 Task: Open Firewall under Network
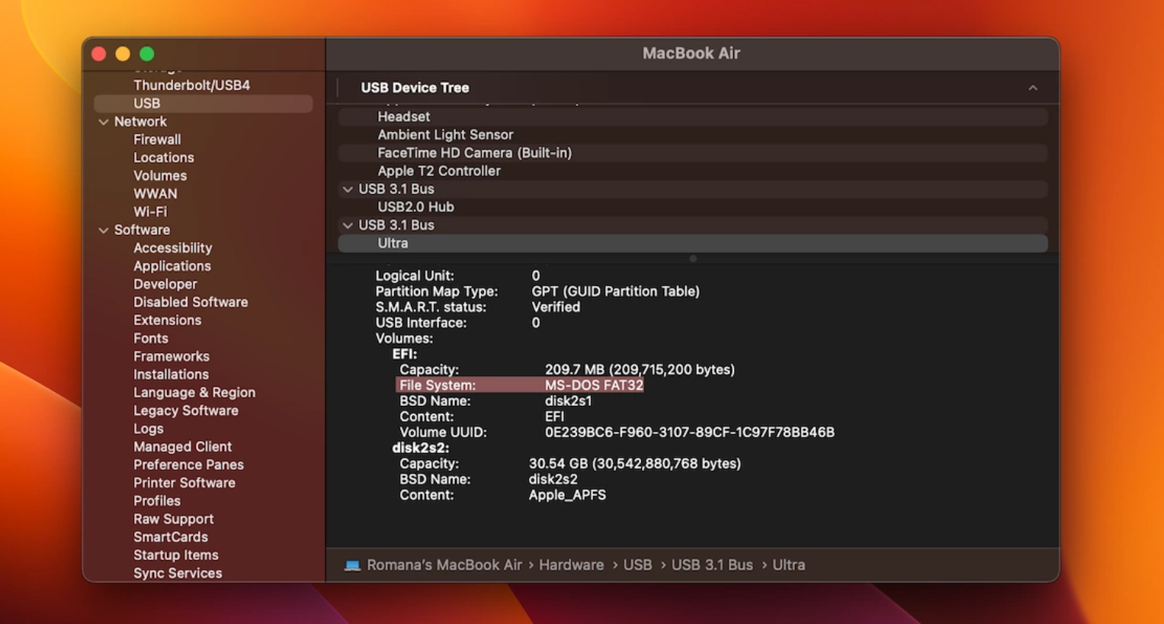(x=157, y=140)
